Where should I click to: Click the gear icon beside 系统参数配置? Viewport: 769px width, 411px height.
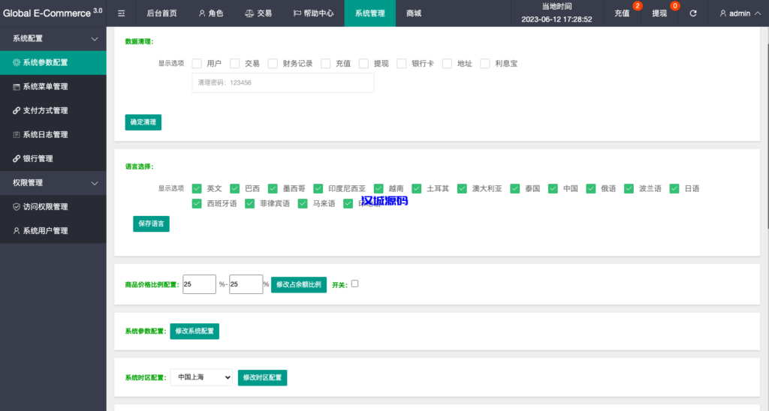17,62
